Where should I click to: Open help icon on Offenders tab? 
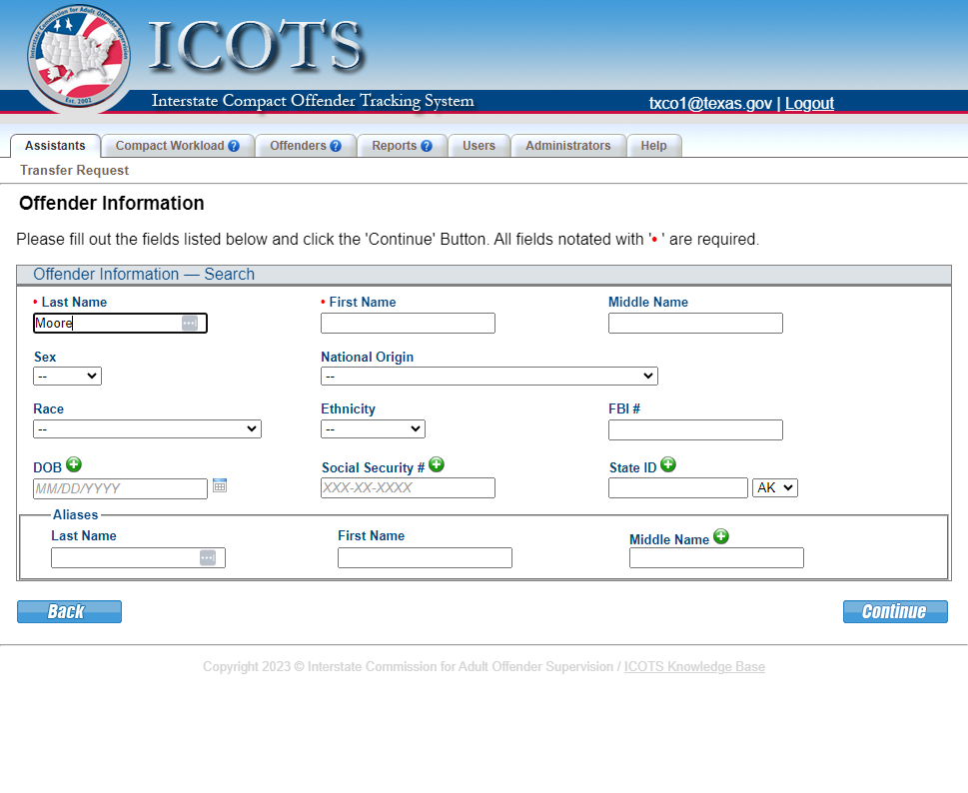click(336, 146)
